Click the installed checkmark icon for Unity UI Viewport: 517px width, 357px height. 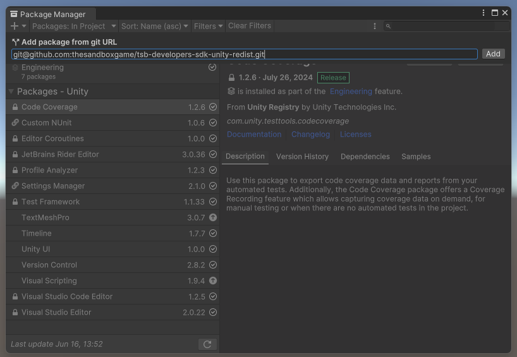tap(213, 249)
